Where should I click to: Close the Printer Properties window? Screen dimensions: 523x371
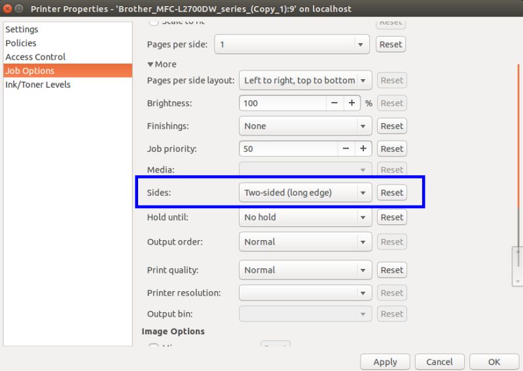(7, 9)
